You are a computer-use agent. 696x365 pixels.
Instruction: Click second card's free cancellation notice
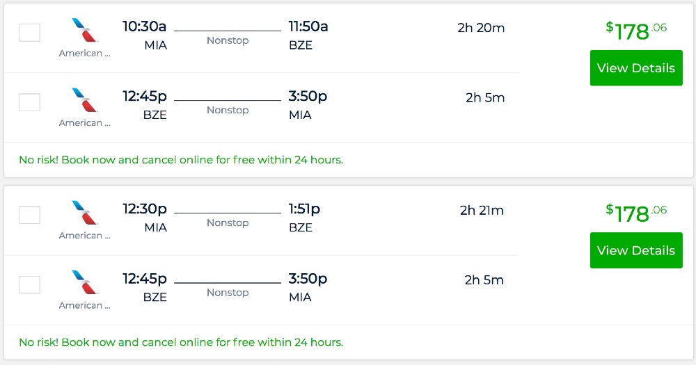pyautogui.click(x=181, y=342)
